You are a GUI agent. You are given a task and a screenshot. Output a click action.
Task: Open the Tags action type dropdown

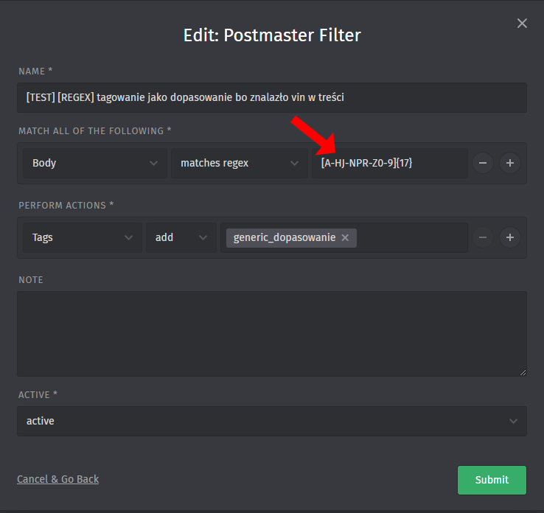[x=81, y=237]
